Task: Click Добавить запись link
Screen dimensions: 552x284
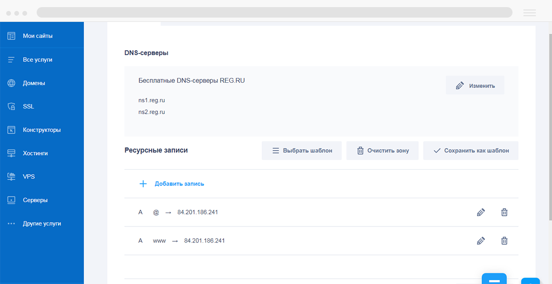Action: pyautogui.click(x=179, y=184)
